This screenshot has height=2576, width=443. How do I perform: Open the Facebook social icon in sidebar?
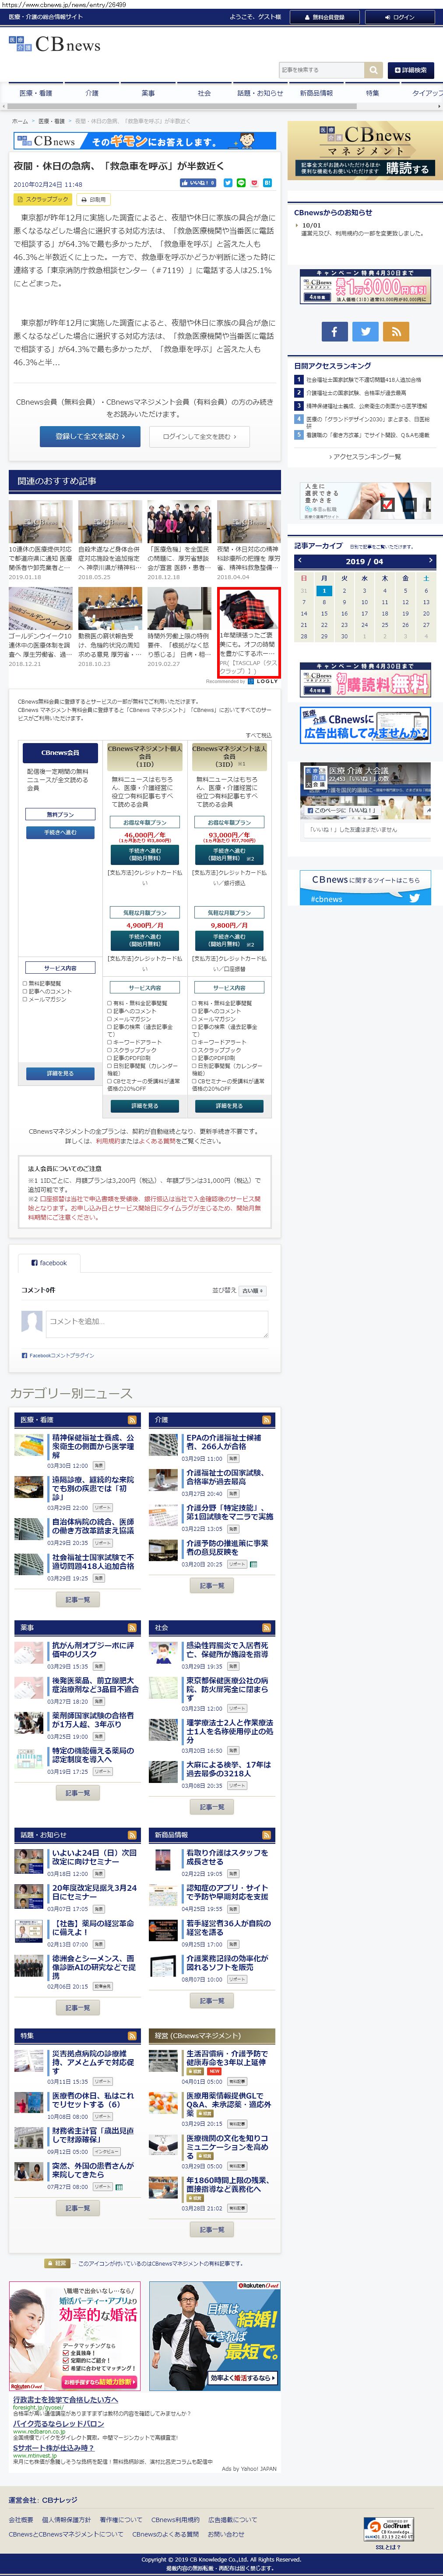tap(334, 331)
